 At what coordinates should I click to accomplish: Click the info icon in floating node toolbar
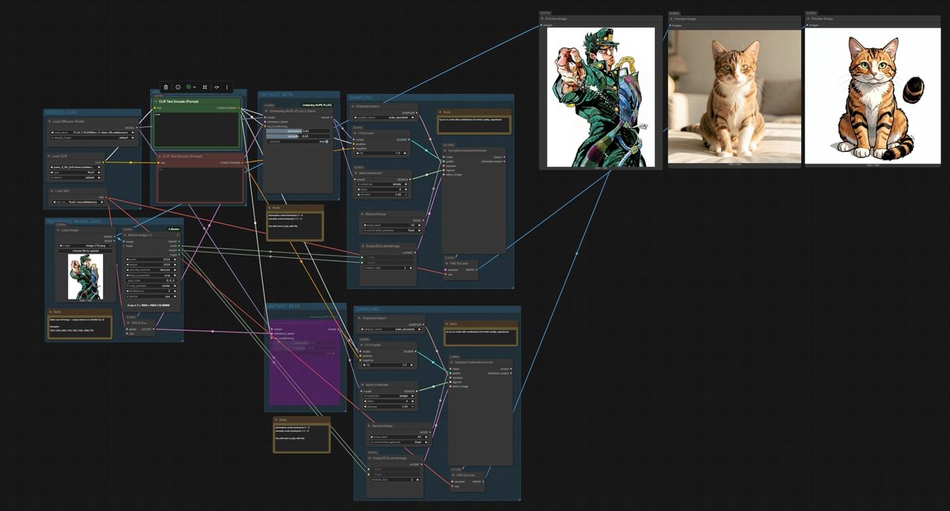pyautogui.click(x=177, y=87)
